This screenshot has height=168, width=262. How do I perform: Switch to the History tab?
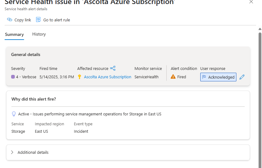(39, 34)
